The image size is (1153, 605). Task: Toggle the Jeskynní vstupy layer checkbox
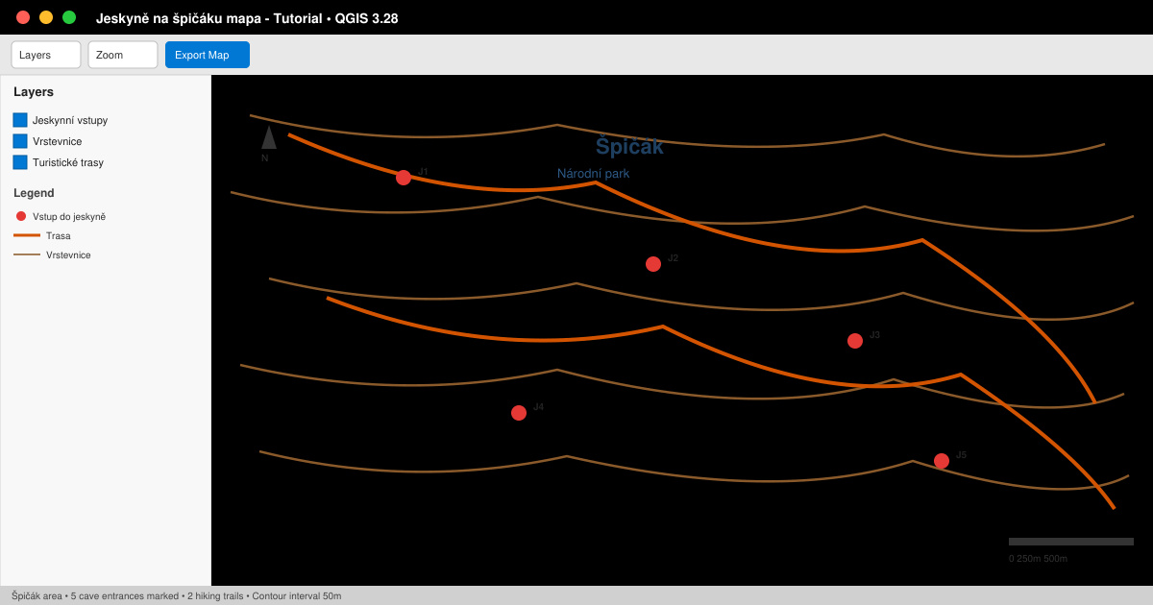coord(20,120)
